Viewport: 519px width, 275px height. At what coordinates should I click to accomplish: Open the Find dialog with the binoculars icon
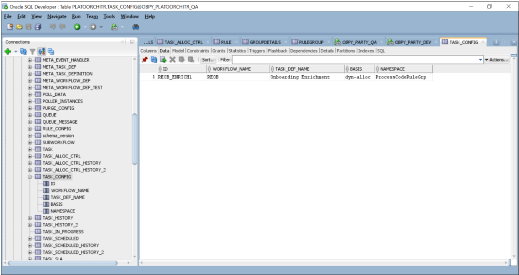[136, 27]
